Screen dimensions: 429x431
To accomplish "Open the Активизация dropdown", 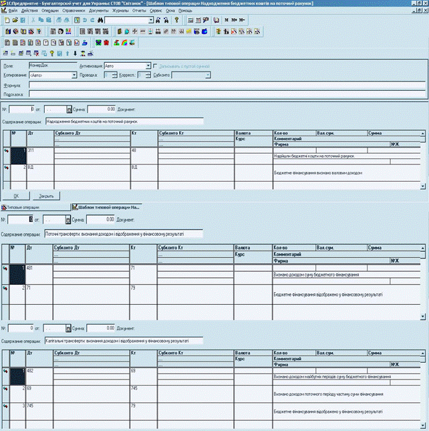I will [x=148, y=66].
